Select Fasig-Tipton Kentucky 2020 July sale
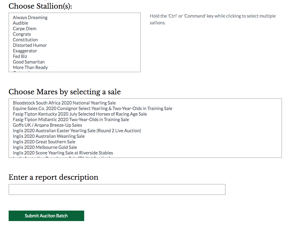This screenshot has width=305, height=230. [80, 114]
